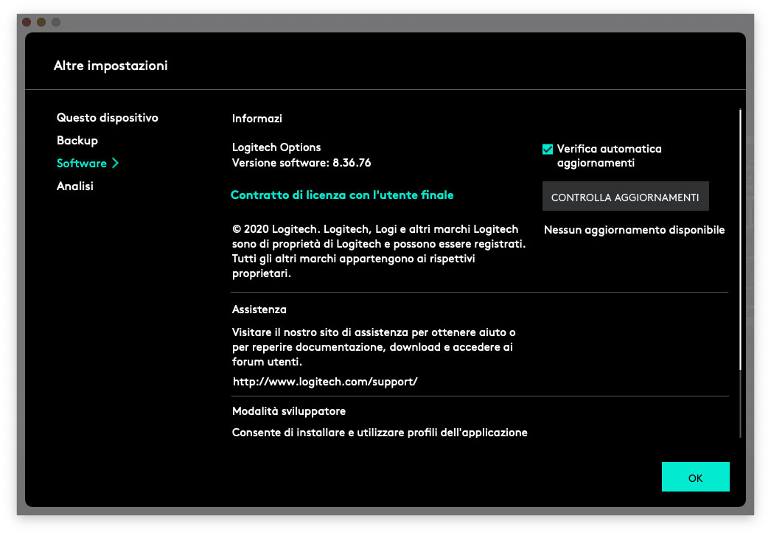Viewport: 771px width, 535px height.
Task: Click the chevron beside Software
Action: 115,164
